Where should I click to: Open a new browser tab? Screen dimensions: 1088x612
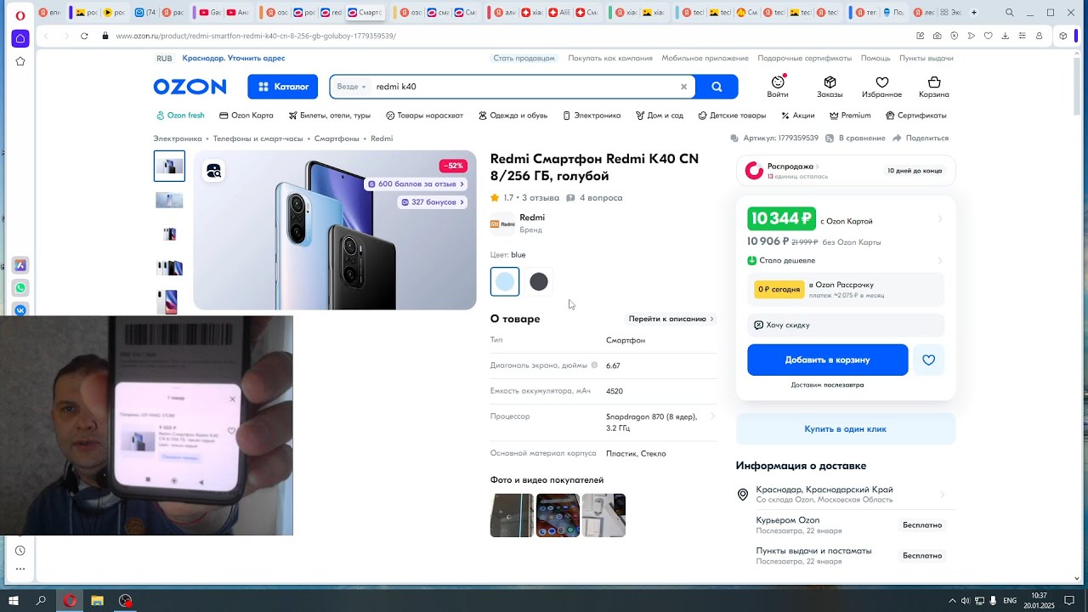click(973, 13)
